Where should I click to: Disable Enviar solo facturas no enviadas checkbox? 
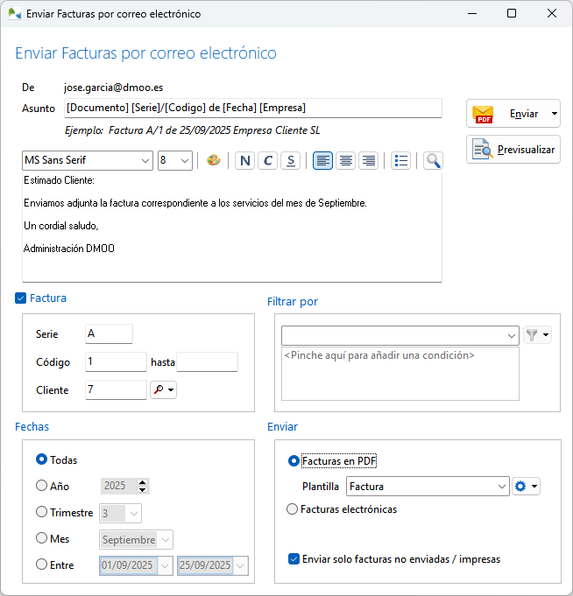pyautogui.click(x=294, y=558)
